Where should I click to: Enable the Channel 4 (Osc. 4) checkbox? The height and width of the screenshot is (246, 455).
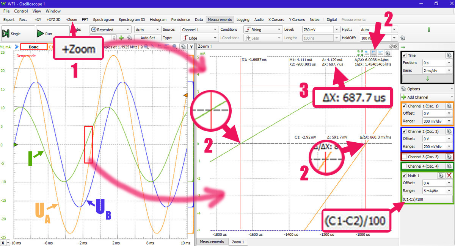(404, 166)
